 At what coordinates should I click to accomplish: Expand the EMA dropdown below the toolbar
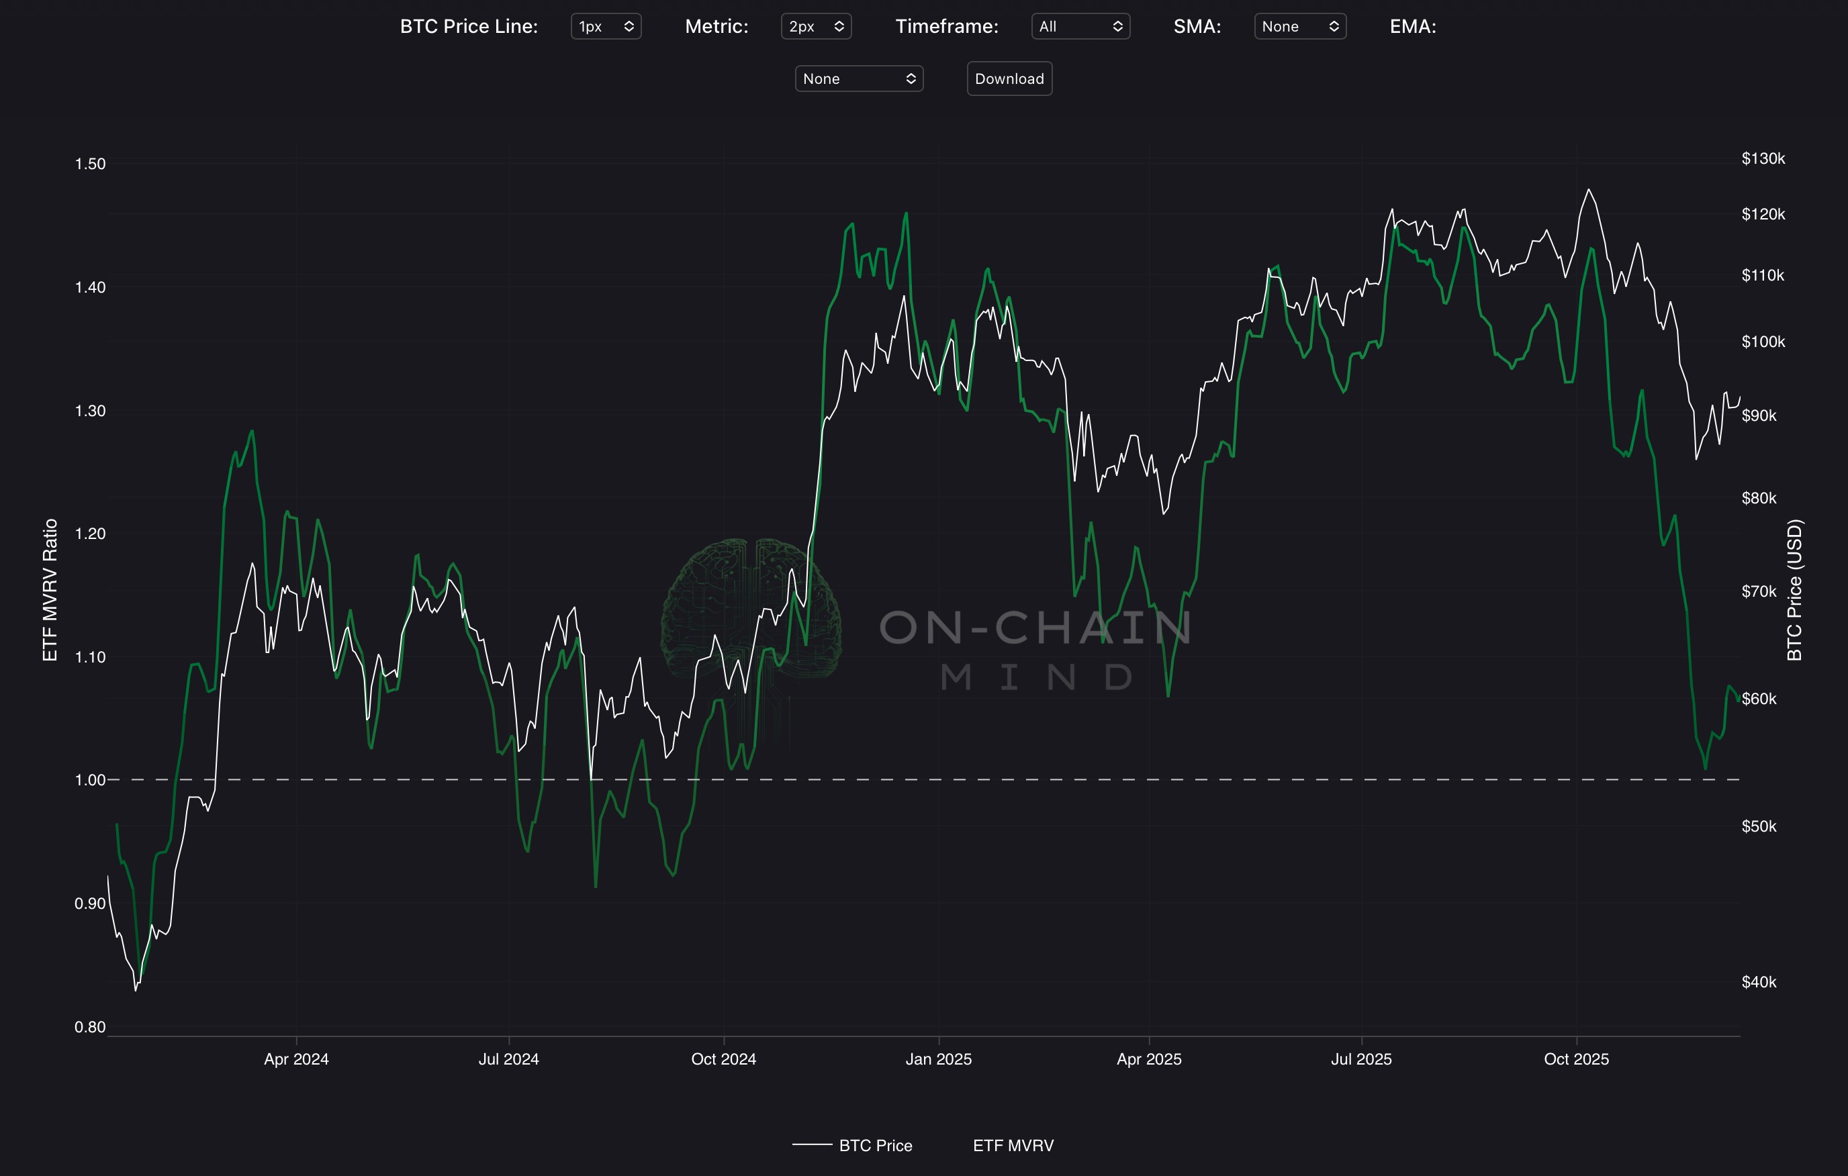pyautogui.click(x=858, y=79)
